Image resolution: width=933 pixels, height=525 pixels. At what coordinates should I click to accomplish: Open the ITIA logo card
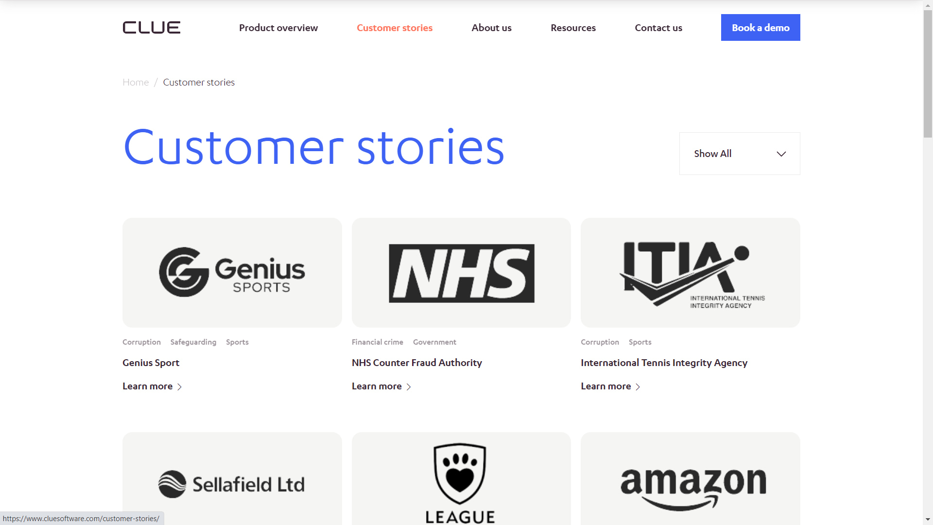coord(690,272)
